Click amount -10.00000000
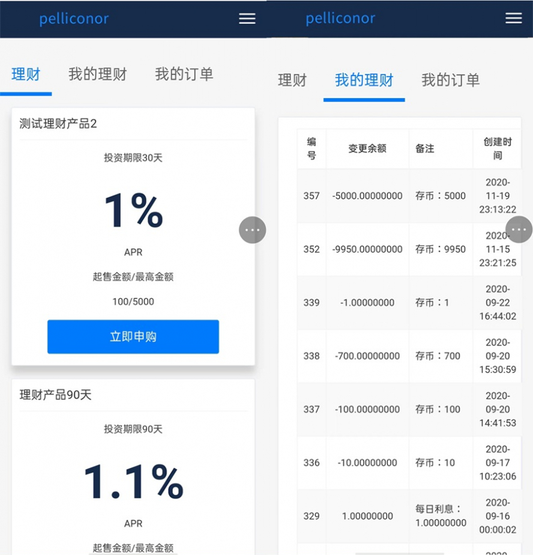533x555 pixels. [x=367, y=463]
